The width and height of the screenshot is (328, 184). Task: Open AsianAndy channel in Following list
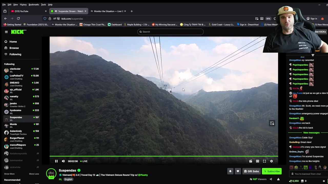coord(22,132)
